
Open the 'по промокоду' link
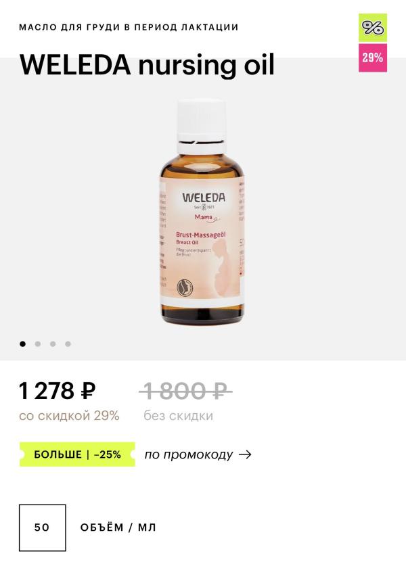point(189,455)
